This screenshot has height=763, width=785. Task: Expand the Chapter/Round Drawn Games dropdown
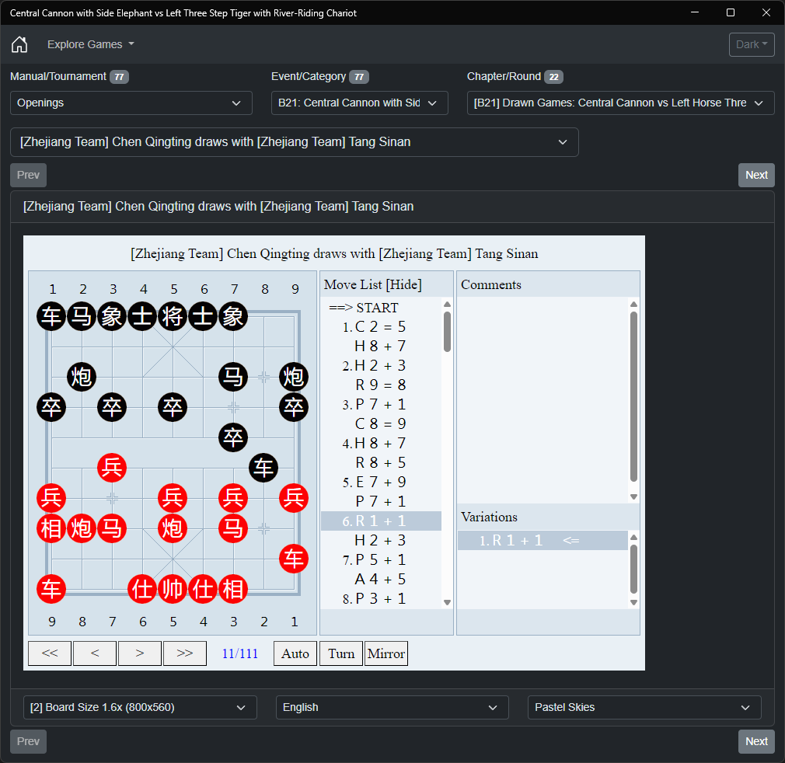(x=620, y=103)
